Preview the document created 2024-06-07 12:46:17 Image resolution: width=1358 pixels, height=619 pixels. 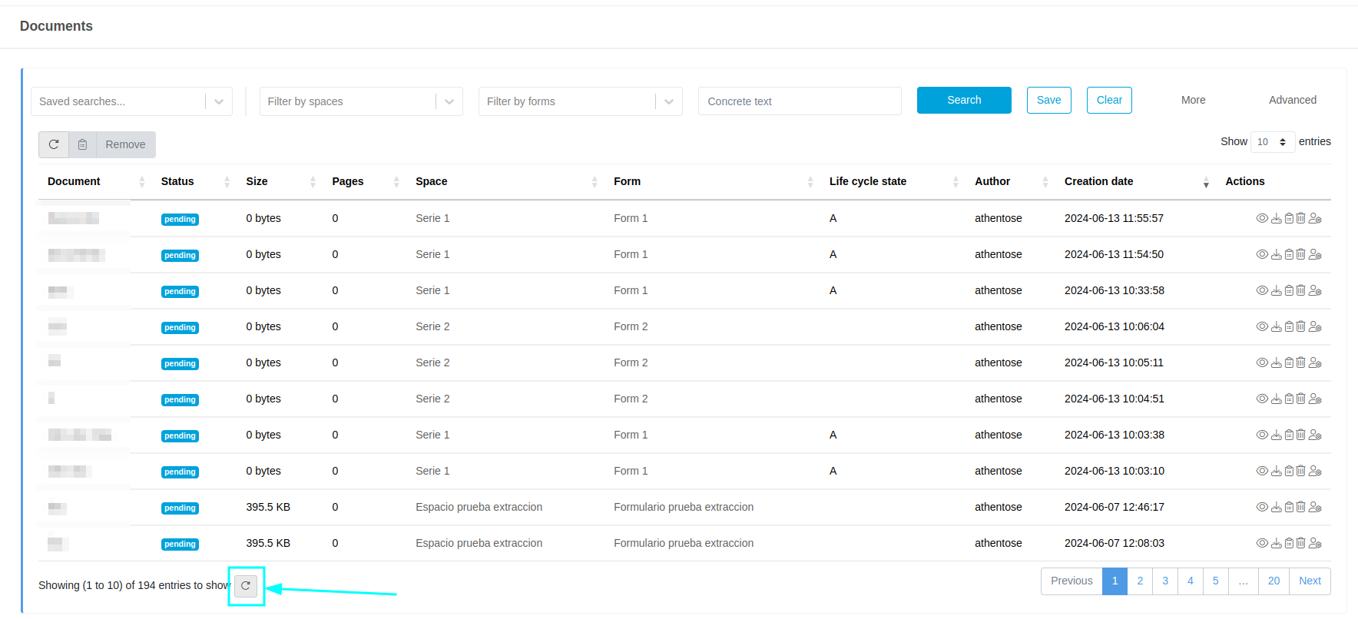pos(1261,507)
